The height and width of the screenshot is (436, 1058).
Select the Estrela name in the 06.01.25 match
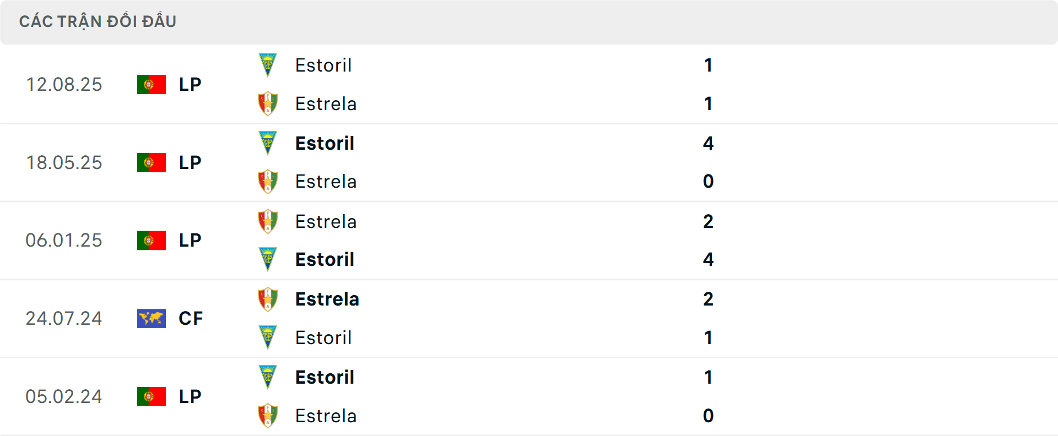click(x=326, y=221)
